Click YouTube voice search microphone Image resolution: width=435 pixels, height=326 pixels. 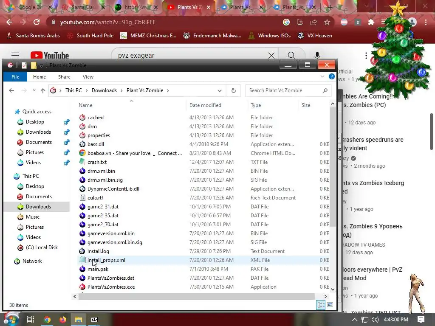point(317,56)
